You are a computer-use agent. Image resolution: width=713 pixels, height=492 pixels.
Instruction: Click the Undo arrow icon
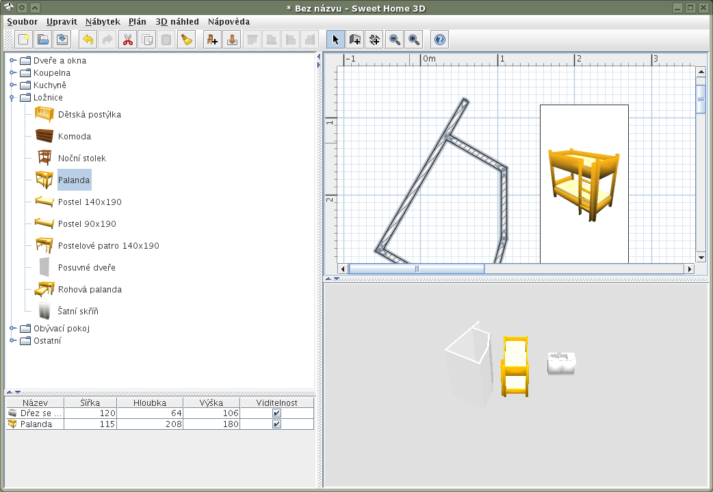(88, 40)
